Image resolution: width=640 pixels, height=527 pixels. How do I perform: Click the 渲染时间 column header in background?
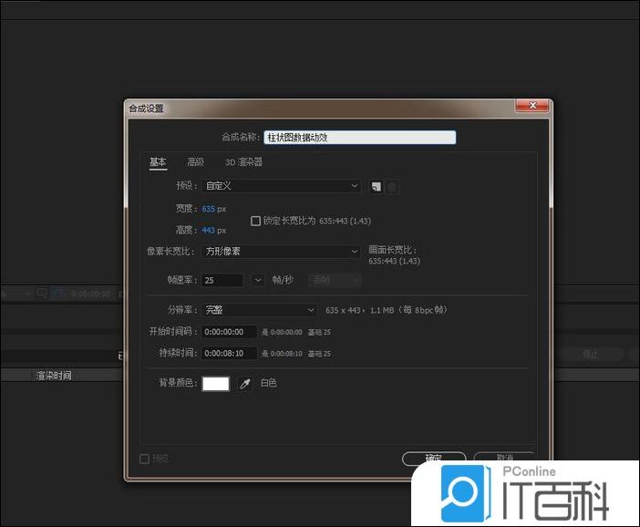[54, 376]
